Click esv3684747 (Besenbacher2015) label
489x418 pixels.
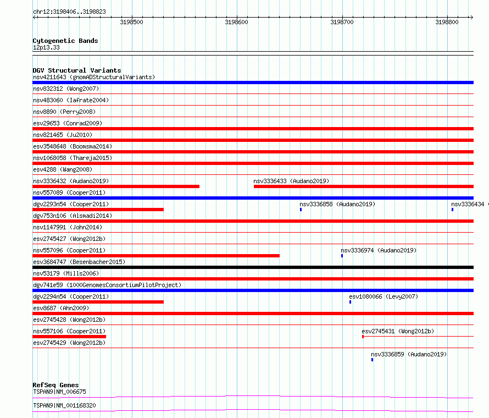pyautogui.click(x=79, y=262)
